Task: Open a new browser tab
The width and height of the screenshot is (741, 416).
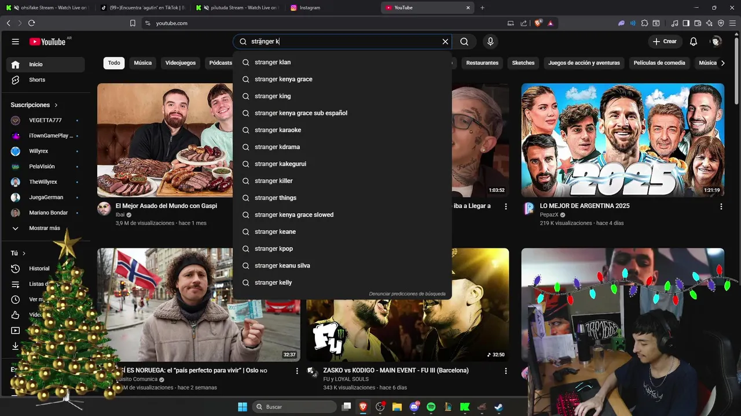Action: pyautogui.click(x=482, y=8)
